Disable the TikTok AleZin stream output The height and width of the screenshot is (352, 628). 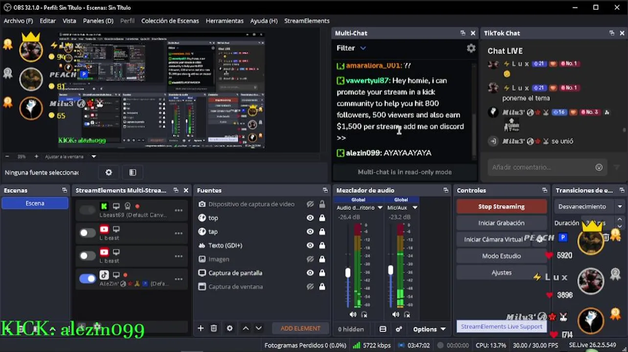coord(88,279)
